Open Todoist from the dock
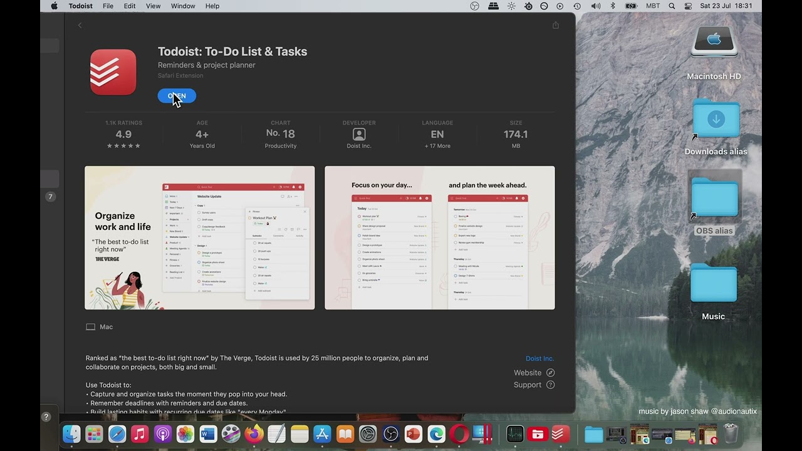The image size is (802, 451). pos(560,433)
